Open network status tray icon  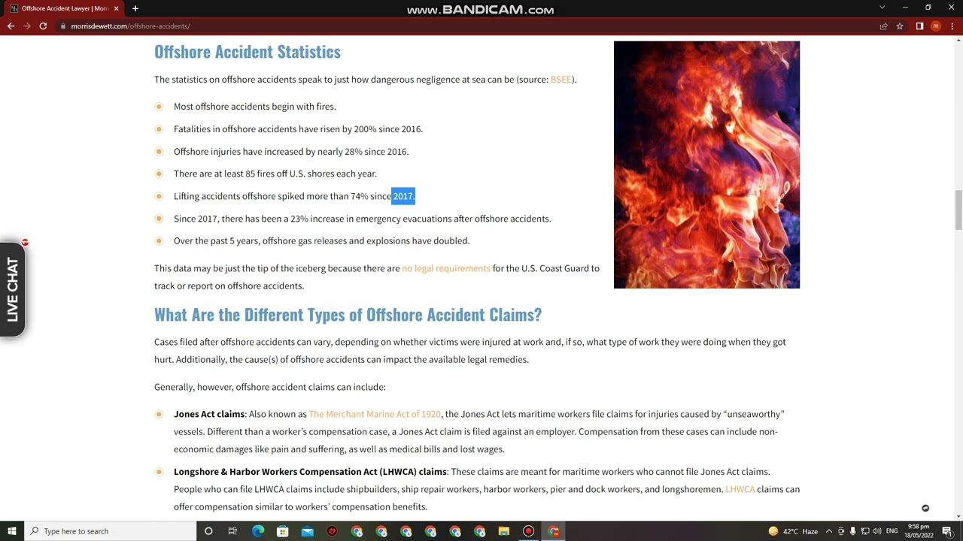coord(865,531)
